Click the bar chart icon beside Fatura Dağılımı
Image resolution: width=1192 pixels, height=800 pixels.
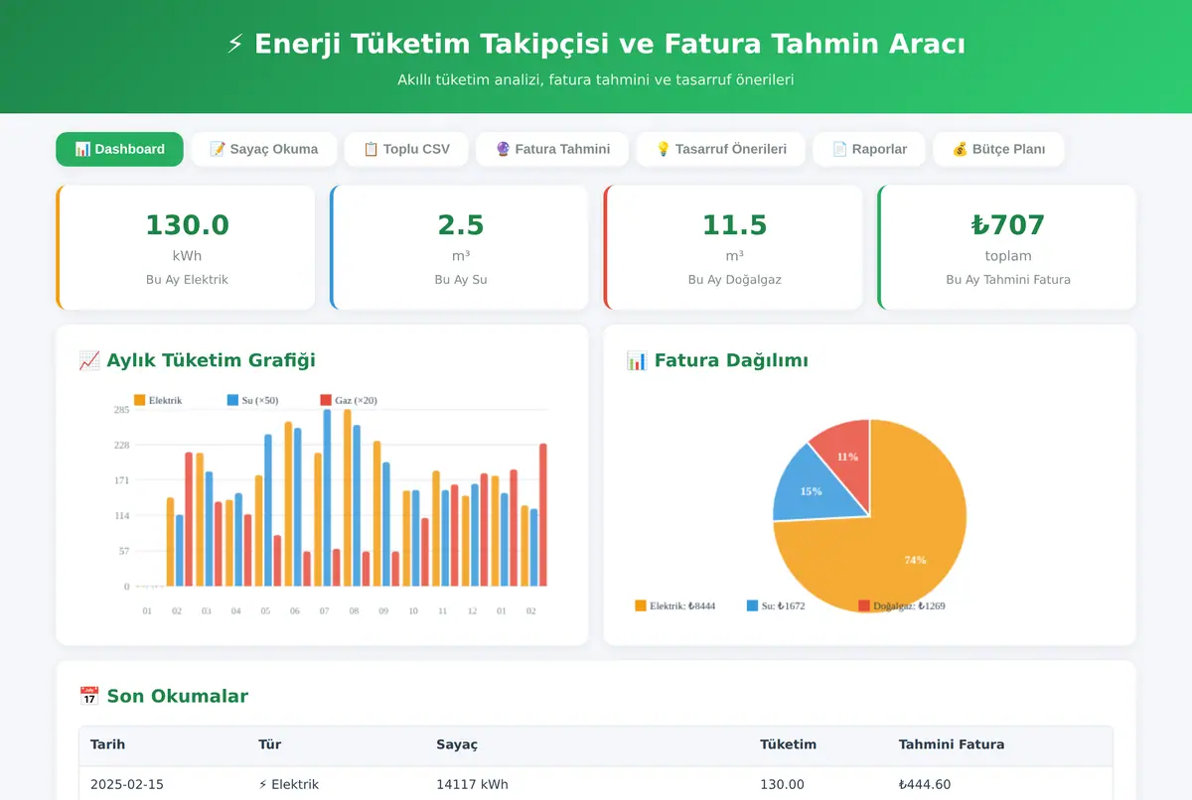point(637,360)
